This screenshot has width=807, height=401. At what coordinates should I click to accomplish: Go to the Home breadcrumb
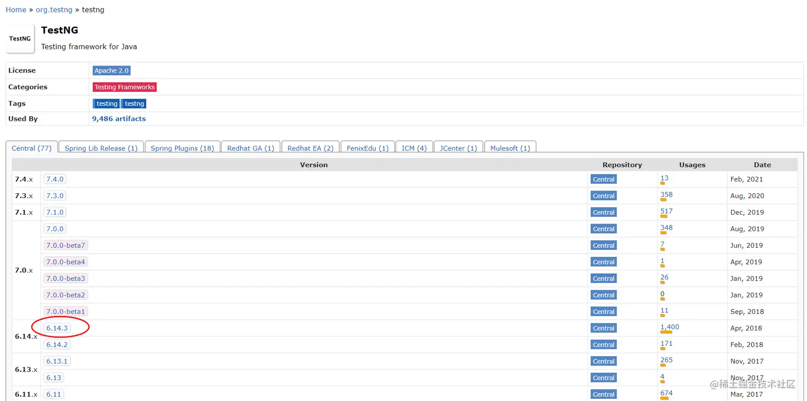click(16, 10)
